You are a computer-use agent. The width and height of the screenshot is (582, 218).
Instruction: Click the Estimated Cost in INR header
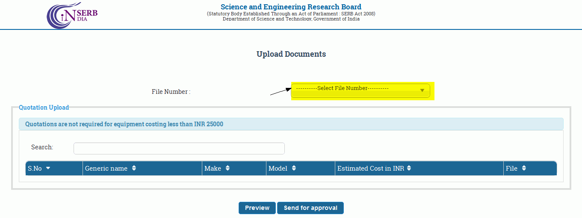pyautogui.click(x=370, y=169)
